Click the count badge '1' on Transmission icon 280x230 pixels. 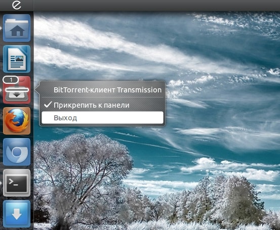click(11, 80)
